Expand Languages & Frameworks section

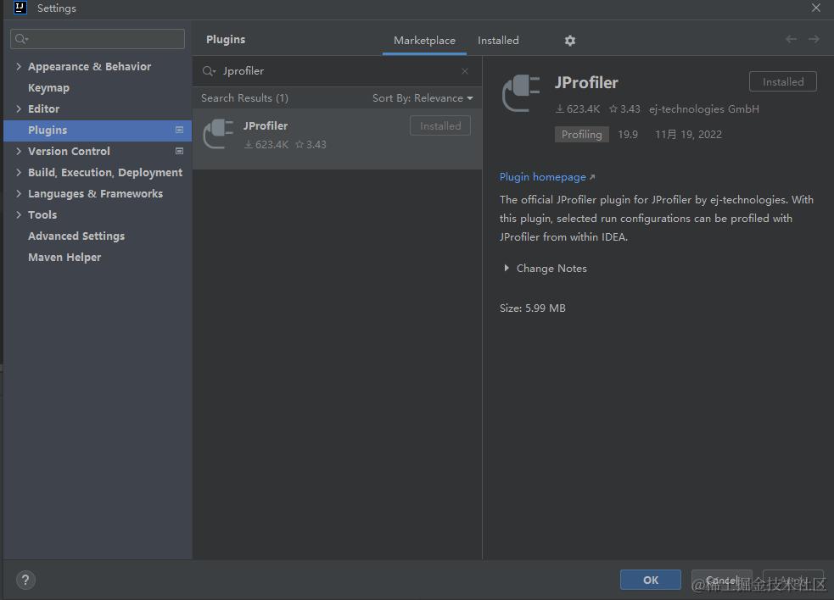point(19,193)
